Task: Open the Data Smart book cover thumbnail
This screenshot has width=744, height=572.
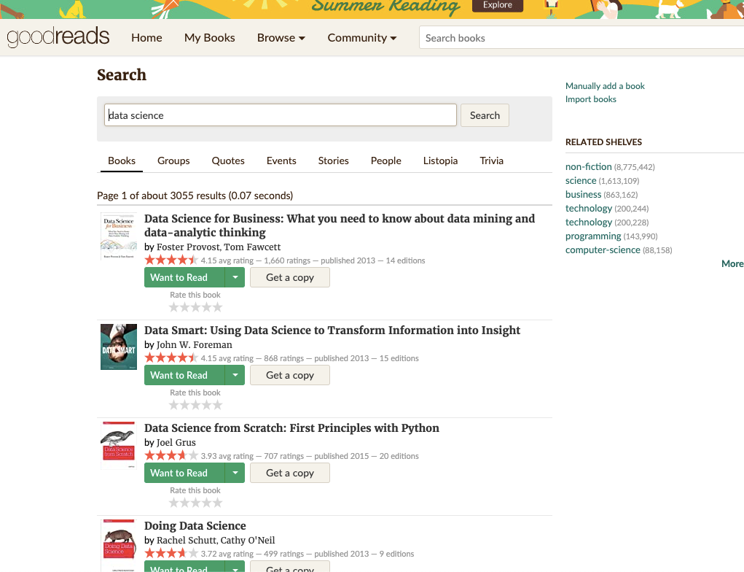Action: (119, 347)
